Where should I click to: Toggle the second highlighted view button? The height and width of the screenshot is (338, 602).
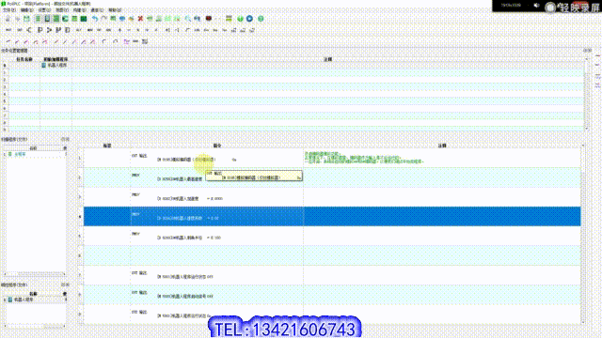[47, 19]
